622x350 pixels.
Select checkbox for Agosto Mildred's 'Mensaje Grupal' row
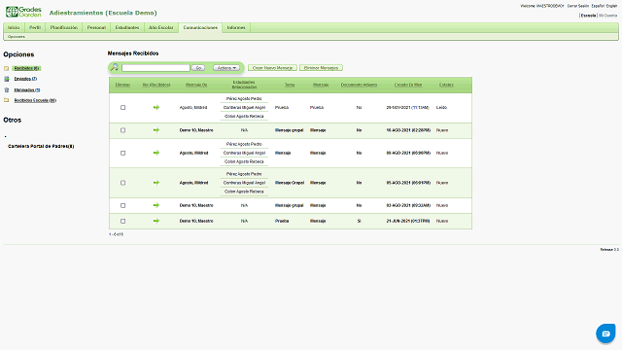point(123,183)
